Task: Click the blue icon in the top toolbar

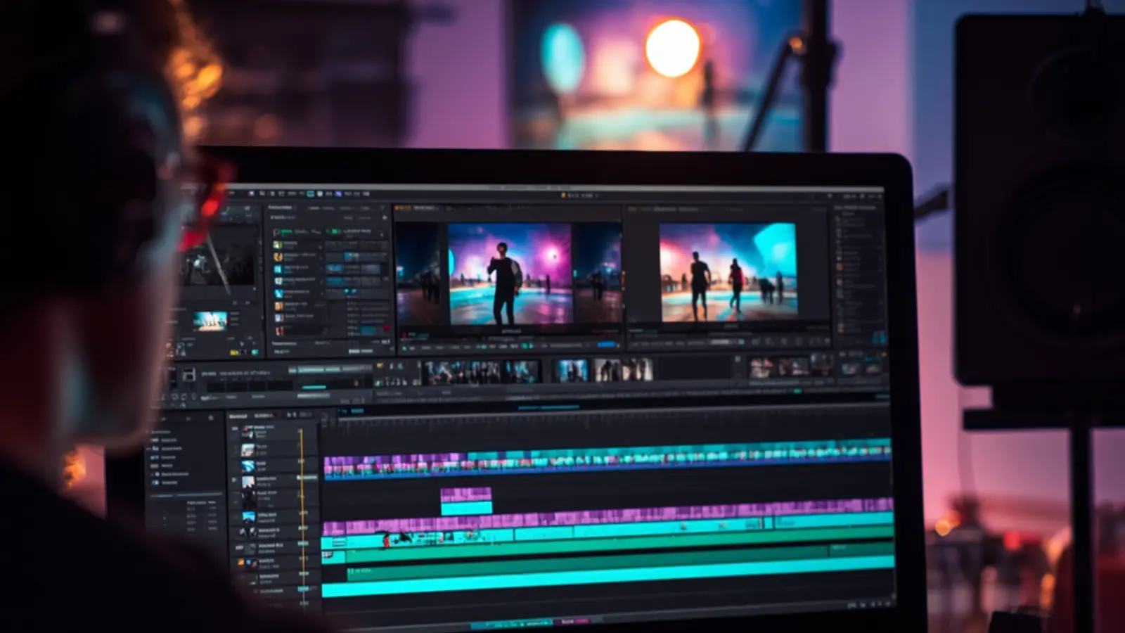Action: [x=338, y=193]
